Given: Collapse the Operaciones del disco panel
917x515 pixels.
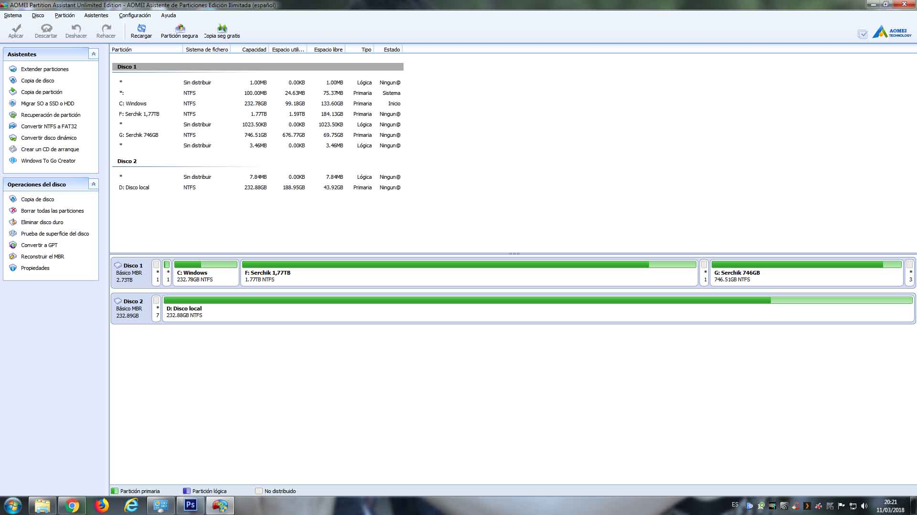Looking at the screenshot, I should 94,184.
